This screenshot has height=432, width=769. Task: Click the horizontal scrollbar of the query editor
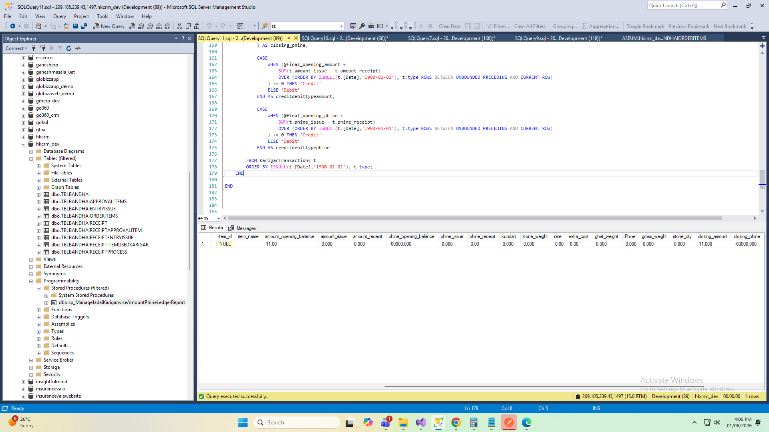(x=473, y=218)
